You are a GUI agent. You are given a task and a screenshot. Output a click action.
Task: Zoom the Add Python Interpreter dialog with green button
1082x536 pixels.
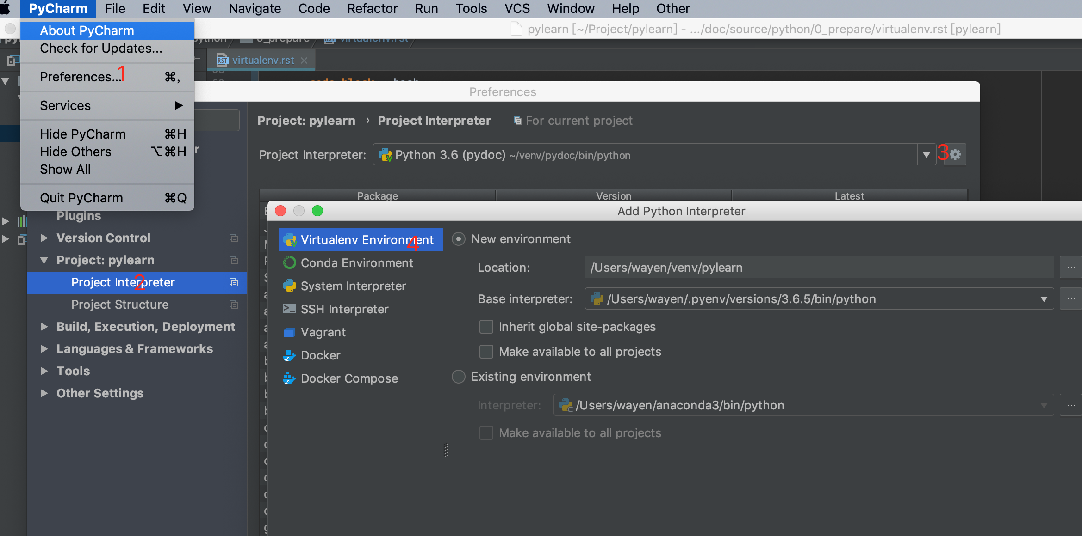click(317, 211)
